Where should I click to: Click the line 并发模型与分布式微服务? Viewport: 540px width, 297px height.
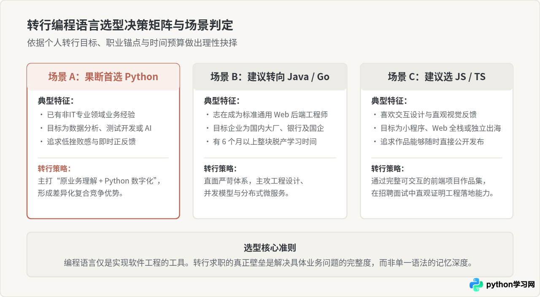click(x=247, y=193)
